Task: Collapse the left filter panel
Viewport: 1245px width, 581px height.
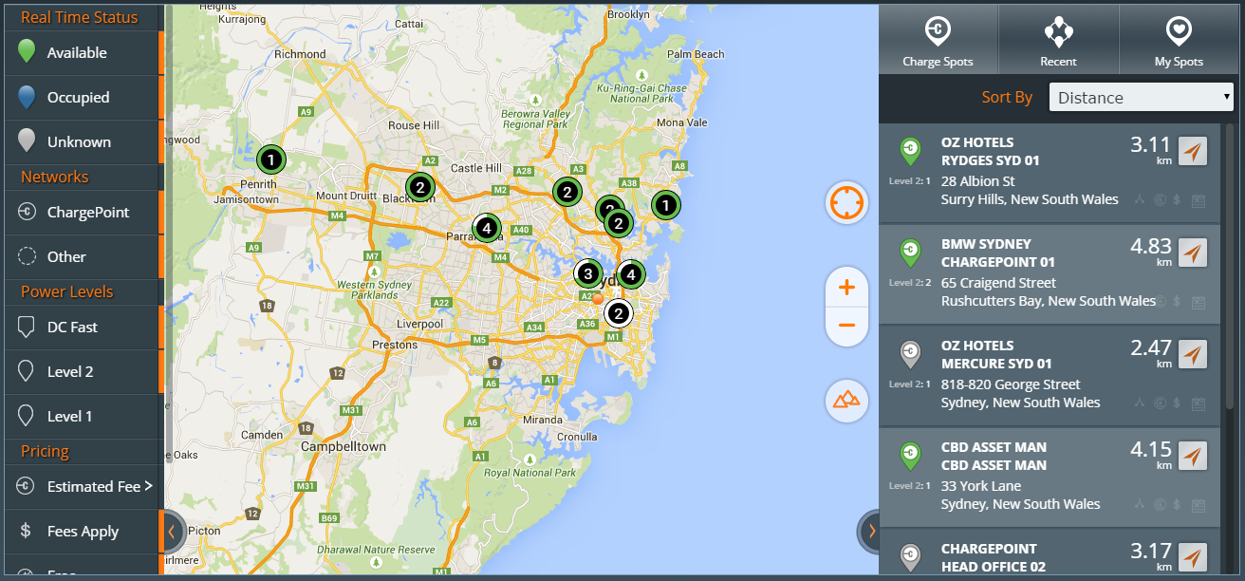Action: pos(172,532)
